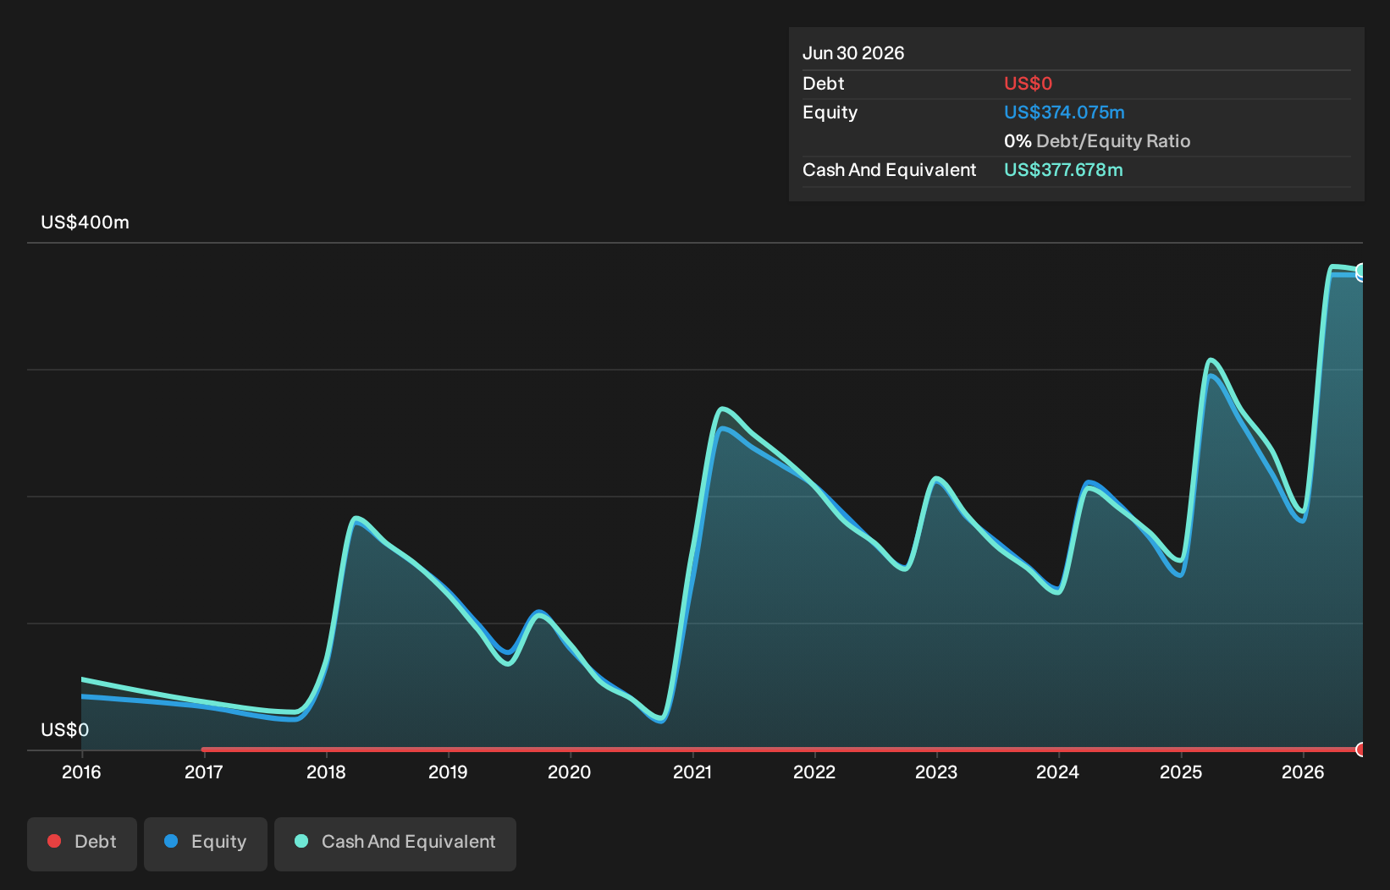
Task: Click the 2021 x-axis label
Action: coord(692,772)
